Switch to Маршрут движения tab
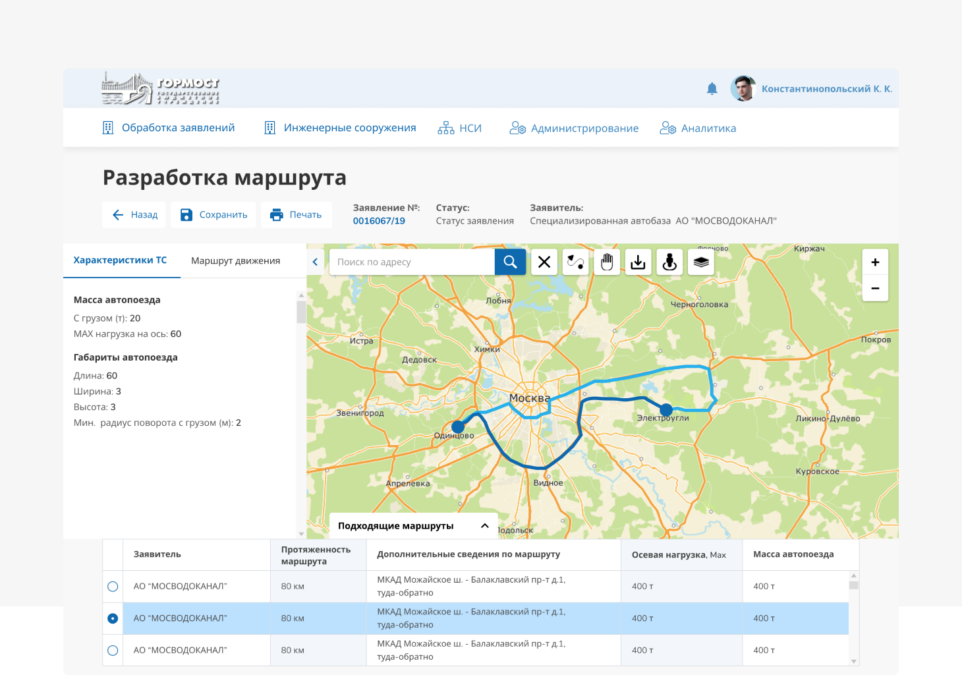The image size is (962, 675). [x=235, y=260]
